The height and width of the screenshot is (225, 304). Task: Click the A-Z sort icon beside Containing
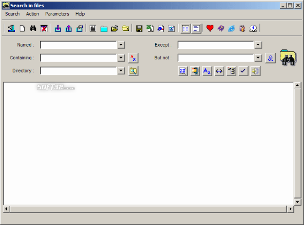click(x=133, y=58)
